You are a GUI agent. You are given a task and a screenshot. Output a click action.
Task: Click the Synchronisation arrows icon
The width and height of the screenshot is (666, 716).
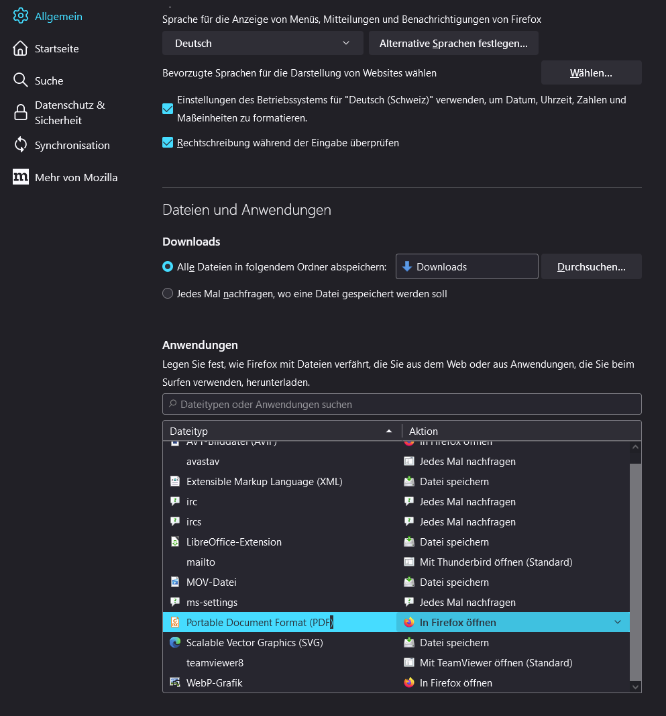(21, 145)
